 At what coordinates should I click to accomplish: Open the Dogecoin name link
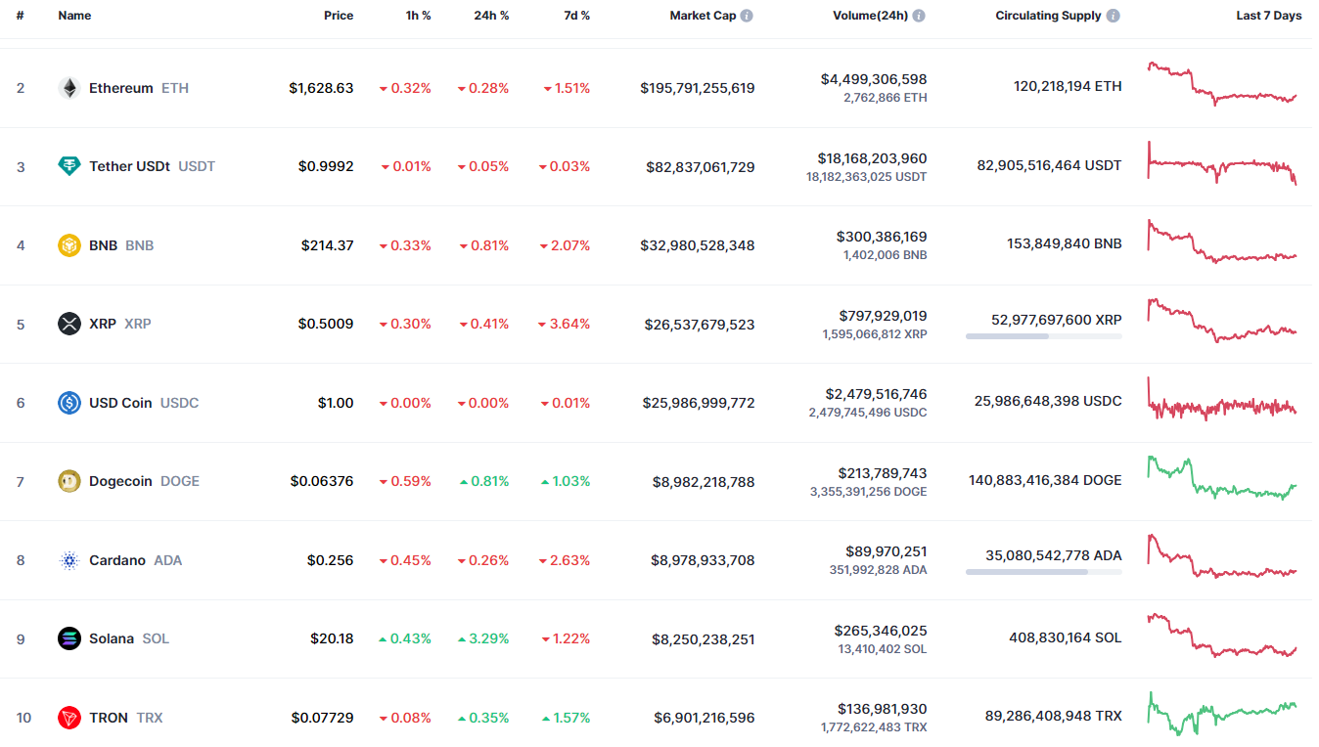click(120, 481)
